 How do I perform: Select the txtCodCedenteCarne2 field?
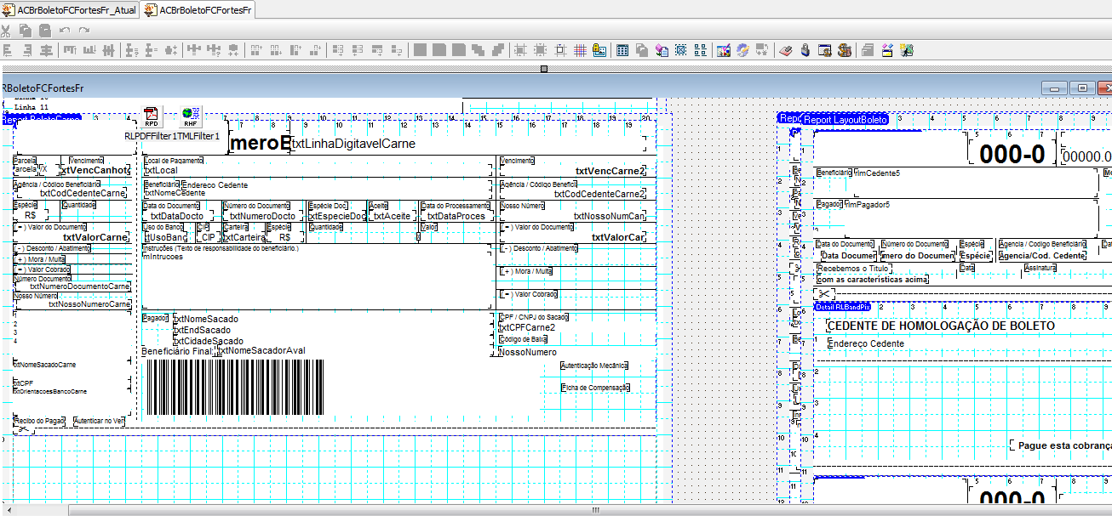[600, 194]
